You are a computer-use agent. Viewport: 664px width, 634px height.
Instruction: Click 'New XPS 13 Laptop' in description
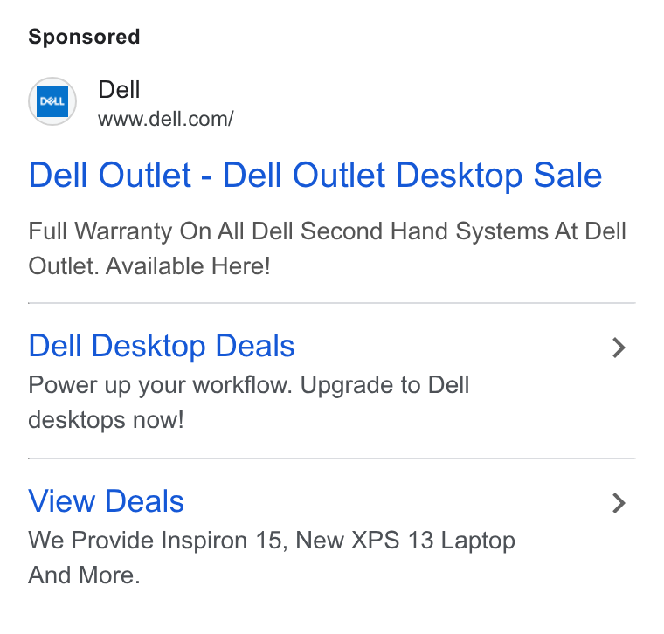[405, 541]
